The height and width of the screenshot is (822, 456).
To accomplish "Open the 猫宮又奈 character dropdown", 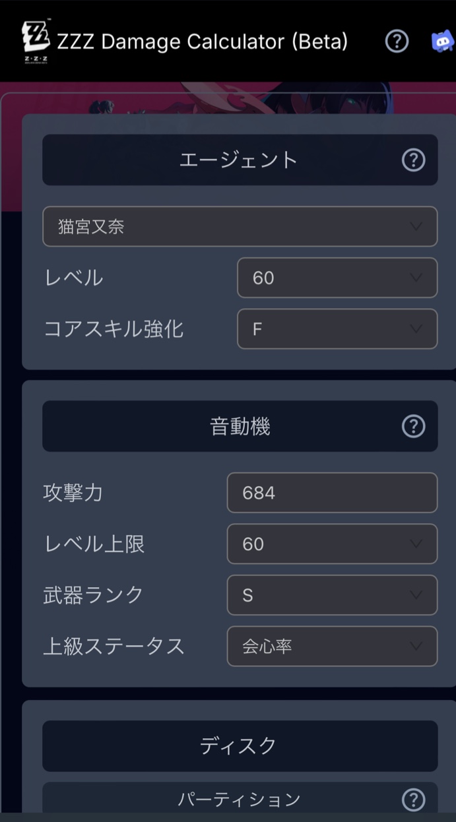I will [x=240, y=226].
